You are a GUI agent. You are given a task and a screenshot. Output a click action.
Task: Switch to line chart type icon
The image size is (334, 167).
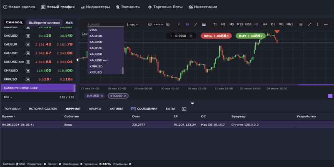(195, 25)
